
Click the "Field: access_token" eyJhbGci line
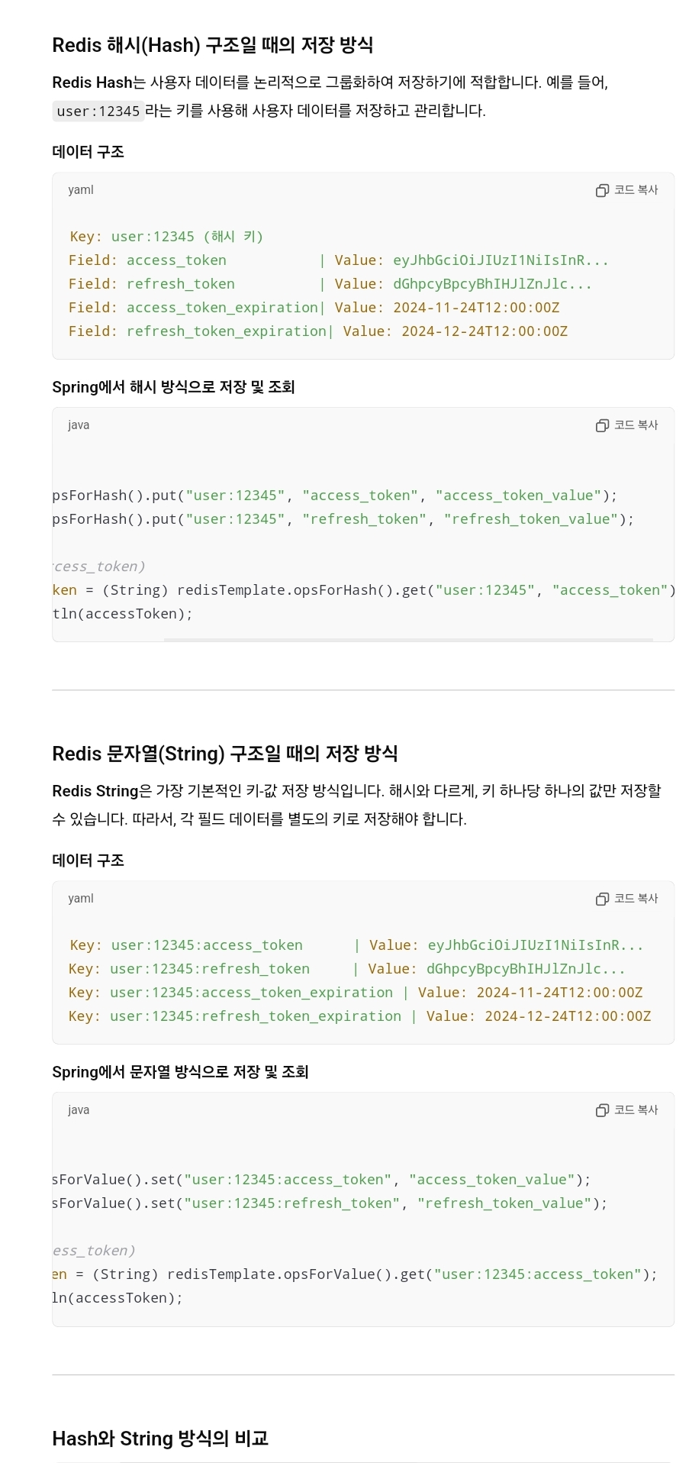[339, 260]
